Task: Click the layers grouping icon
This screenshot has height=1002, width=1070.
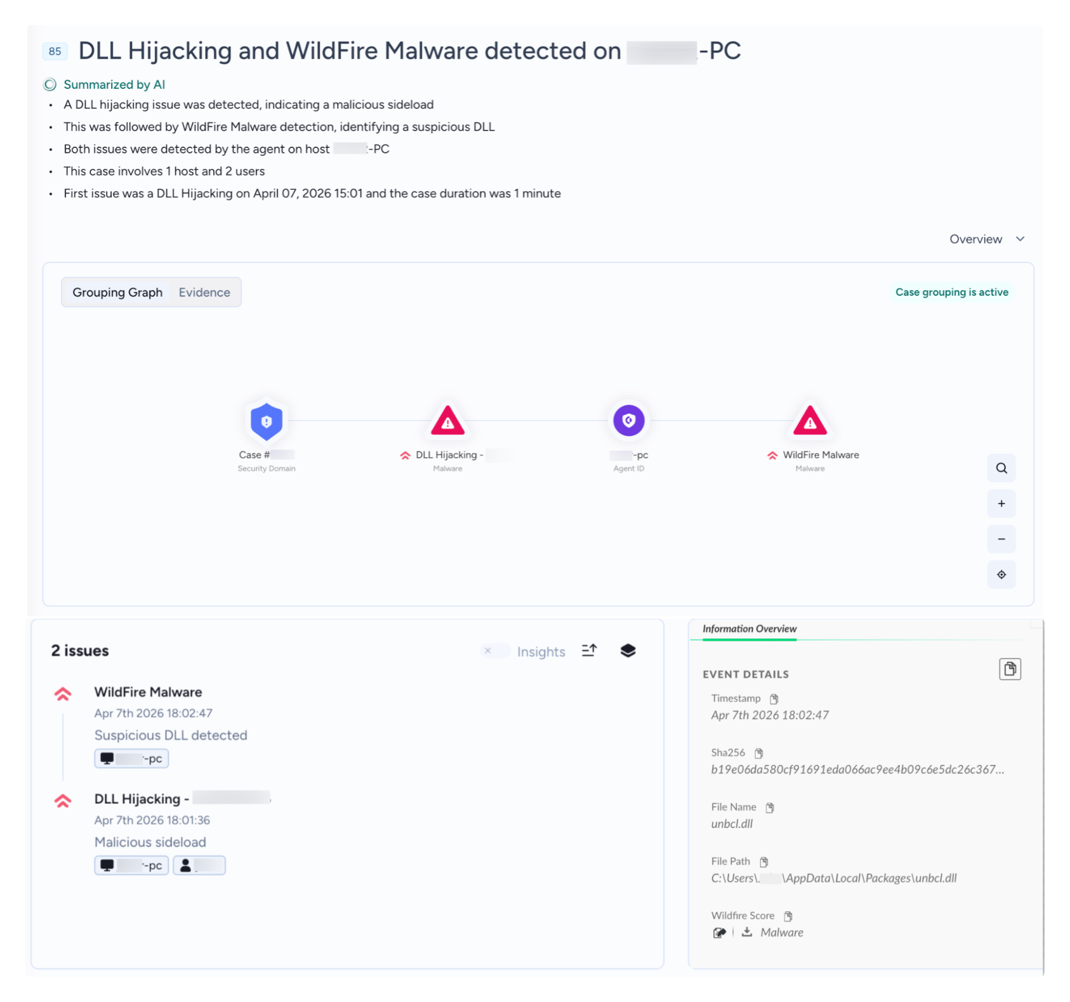Action: [628, 650]
